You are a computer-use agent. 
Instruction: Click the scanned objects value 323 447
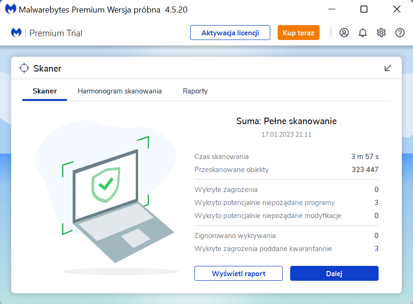tap(365, 170)
